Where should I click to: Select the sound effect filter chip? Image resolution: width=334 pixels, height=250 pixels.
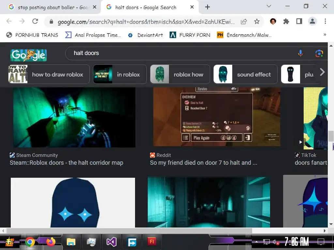245,74
